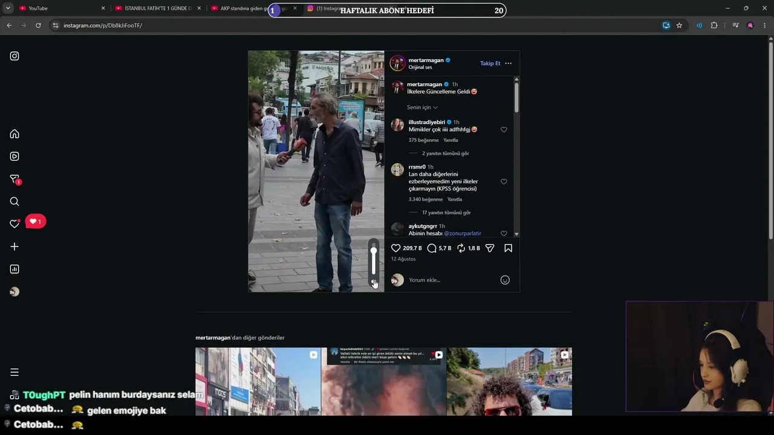The height and width of the screenshot is (435, 774).
Task: Open mertarmagan profile from post header name
Action: click(x=426, y=60)
